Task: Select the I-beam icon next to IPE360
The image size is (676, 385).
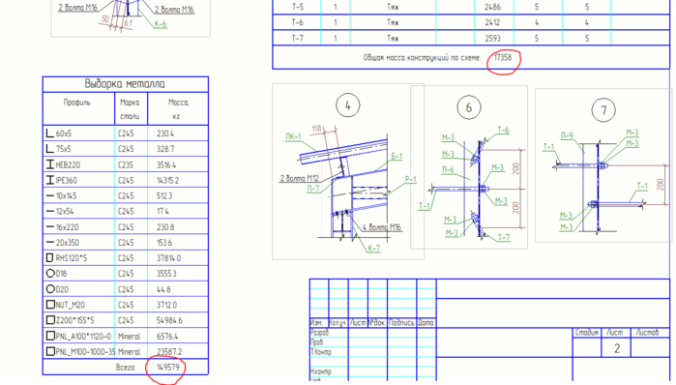Action: pyautogui.click(x=50, y=180)
